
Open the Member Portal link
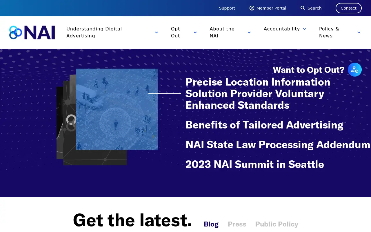[x=271, y=8]
